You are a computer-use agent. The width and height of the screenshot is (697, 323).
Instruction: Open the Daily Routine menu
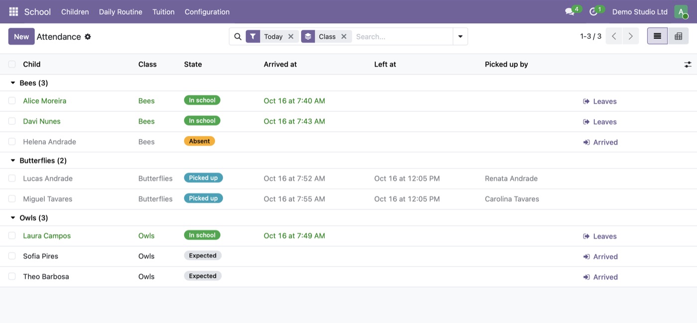coord(120,11)
